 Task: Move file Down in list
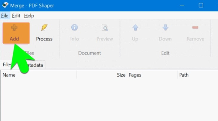click(x=165, y=33)
